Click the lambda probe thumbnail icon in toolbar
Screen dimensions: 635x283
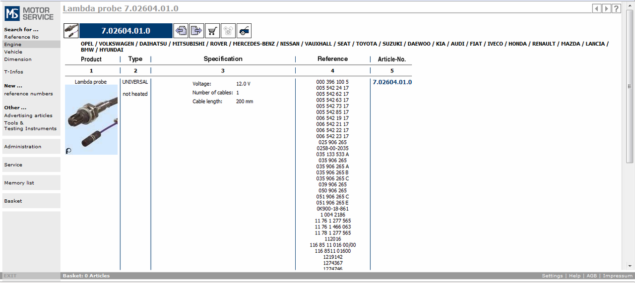click(71, 31)
